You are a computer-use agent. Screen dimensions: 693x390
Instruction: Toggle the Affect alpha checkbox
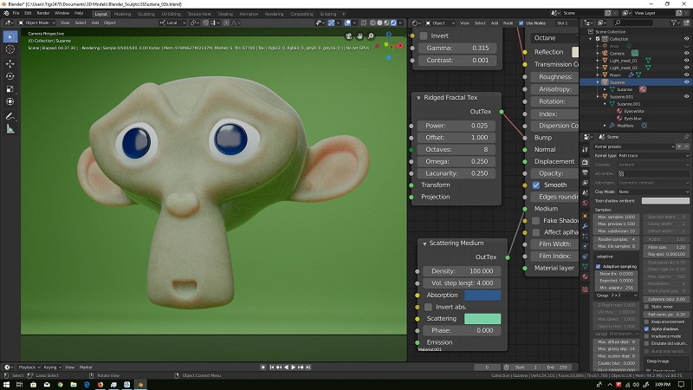[x=536, y=232]
